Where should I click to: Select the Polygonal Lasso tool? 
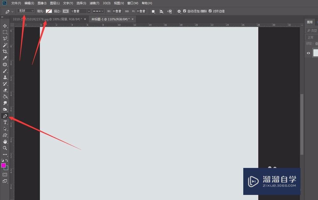pos(5,39)
